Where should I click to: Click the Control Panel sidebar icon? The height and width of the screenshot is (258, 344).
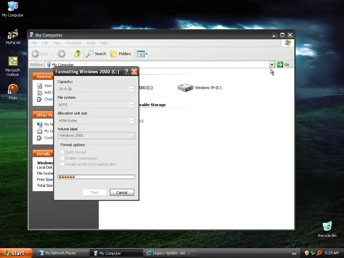pos(40,138)
